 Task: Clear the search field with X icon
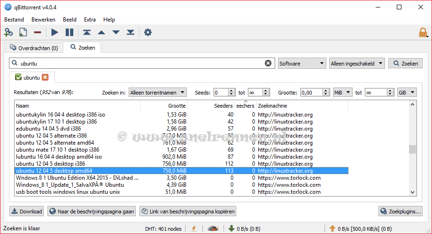pos(268,63)
